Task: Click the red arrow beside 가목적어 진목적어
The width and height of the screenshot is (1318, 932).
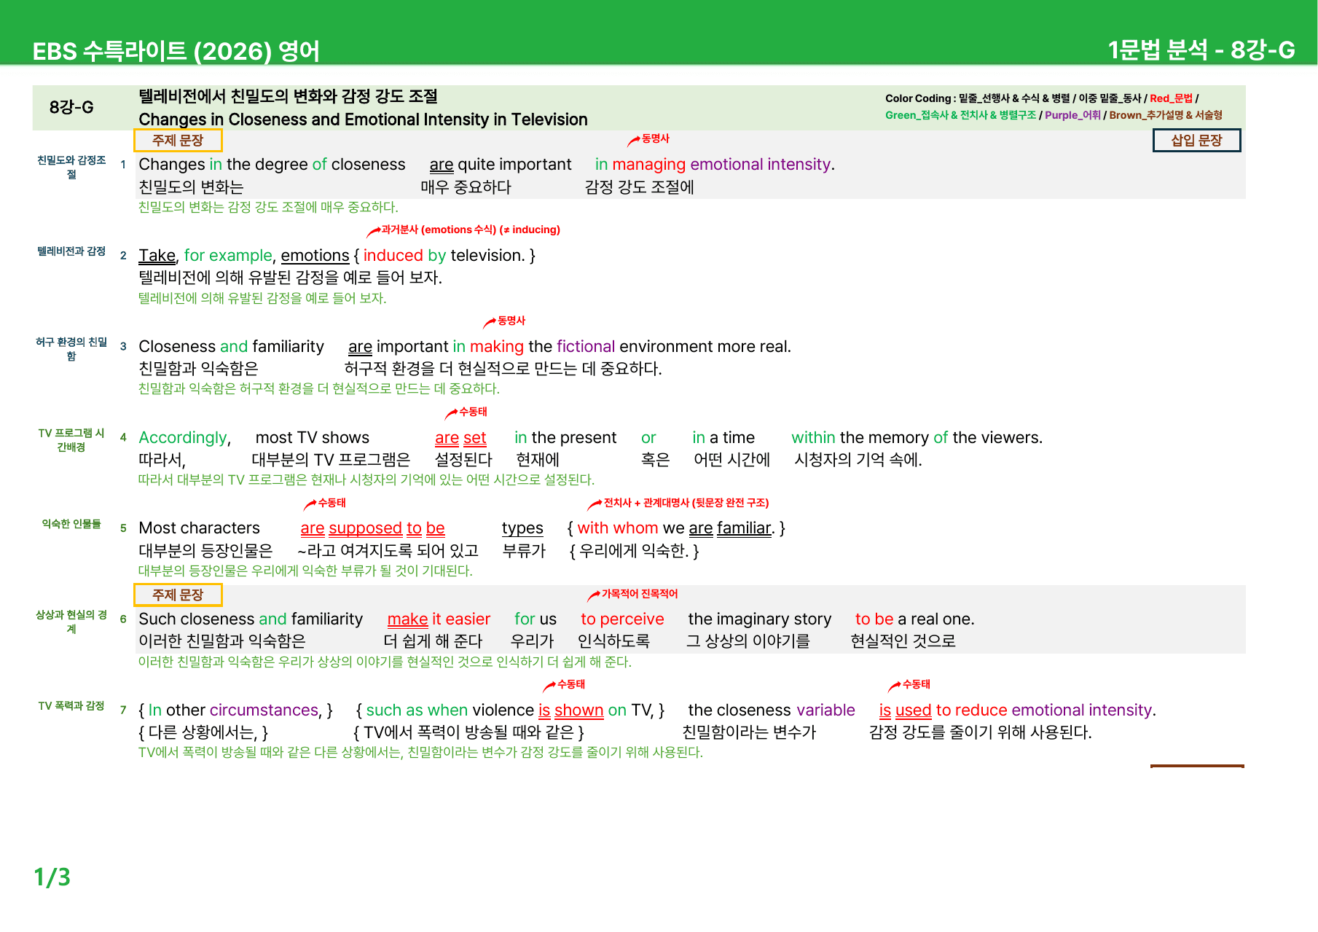Action: tap(593, 596)
